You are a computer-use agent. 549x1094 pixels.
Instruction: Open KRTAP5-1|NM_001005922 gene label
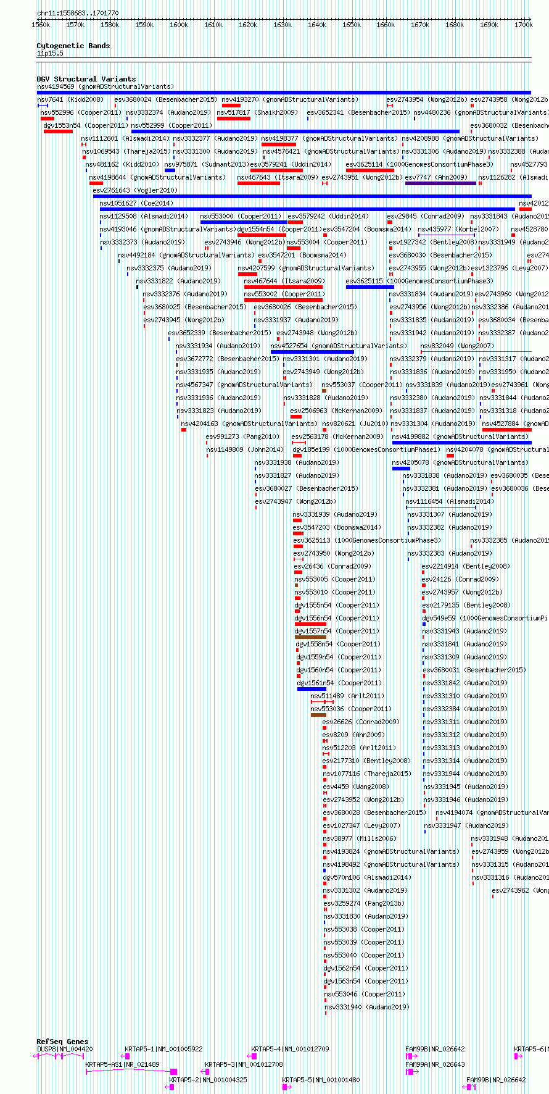coord(163,1049)
